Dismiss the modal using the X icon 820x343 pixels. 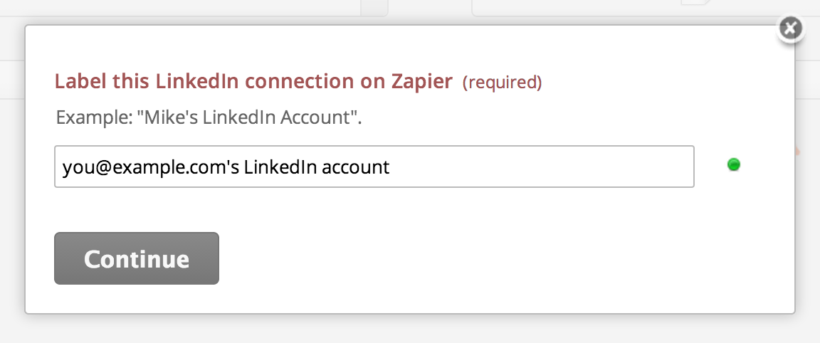coord(789,28)
